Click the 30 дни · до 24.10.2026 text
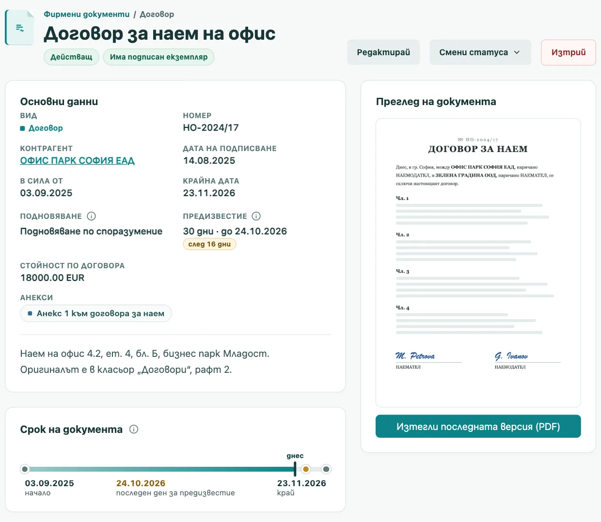601x522 pixels. coord(235,231)
